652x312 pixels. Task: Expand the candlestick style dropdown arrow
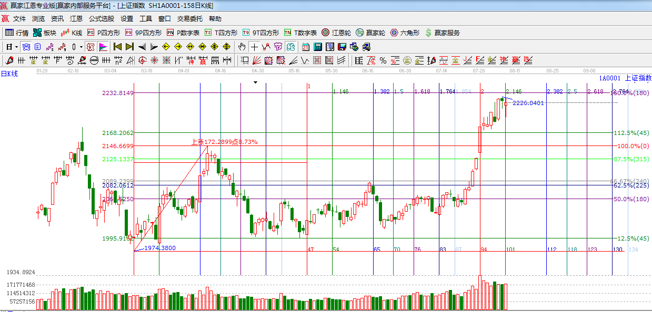[81, 47]
